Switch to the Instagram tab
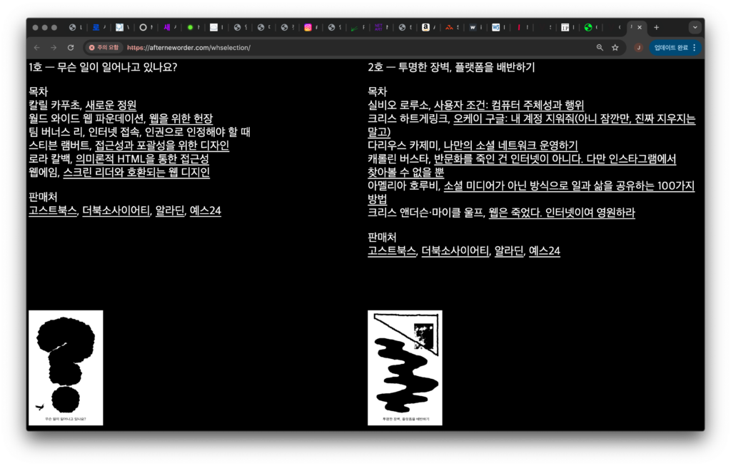The width and height of the screenshot is (731, 466). (x=308, y=28)
